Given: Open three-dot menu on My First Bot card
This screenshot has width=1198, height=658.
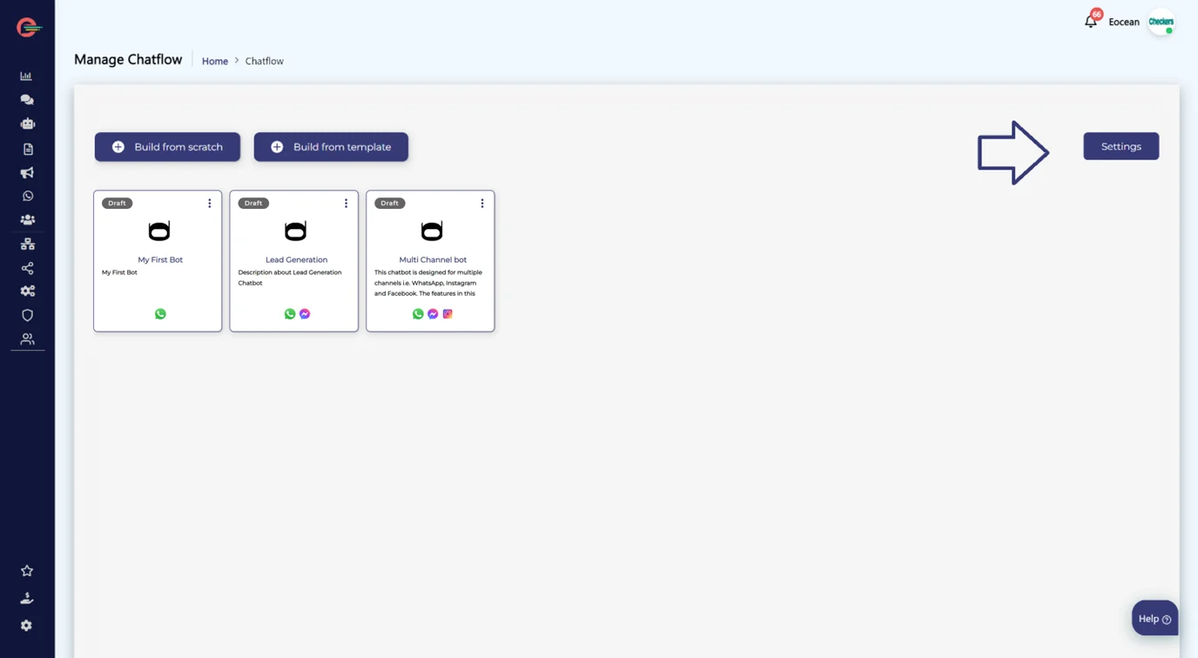Looking at the screenshot, I should (210, 204).
